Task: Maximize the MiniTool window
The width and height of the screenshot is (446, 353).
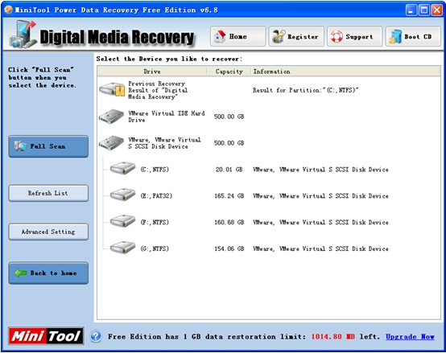Action: pyautogui.click(x=424, y=10)
